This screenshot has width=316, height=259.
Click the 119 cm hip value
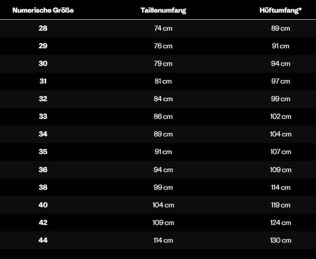coord(281,205)
